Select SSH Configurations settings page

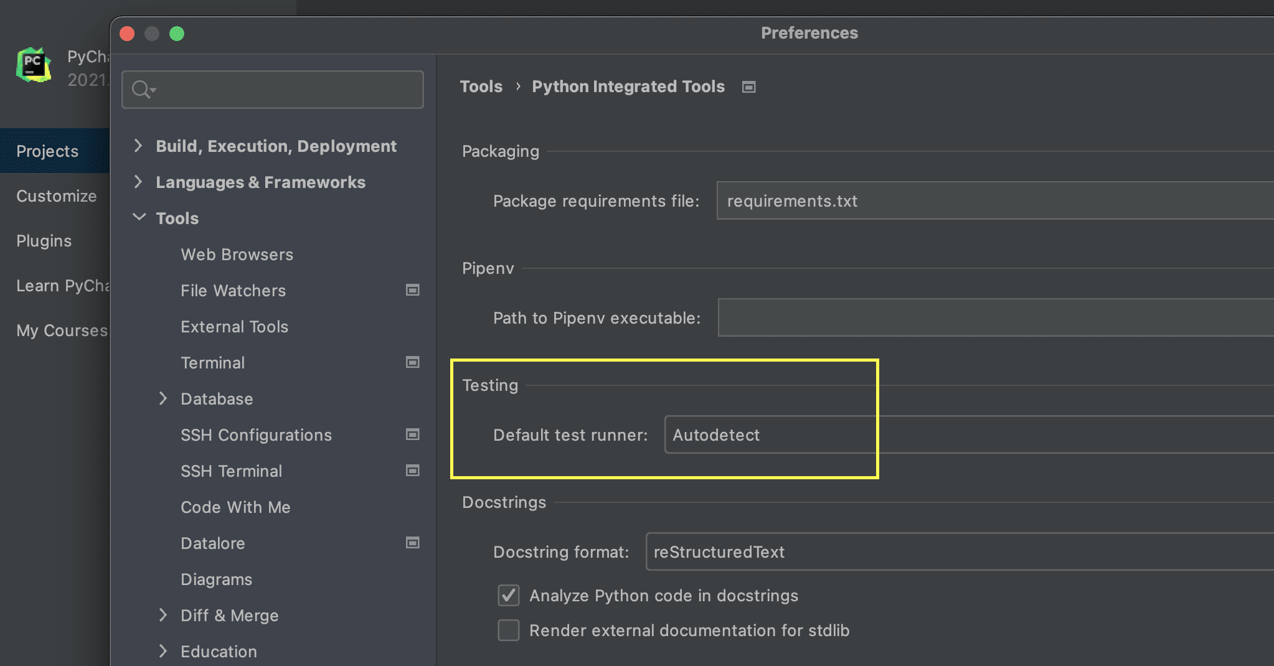[256, 435]
